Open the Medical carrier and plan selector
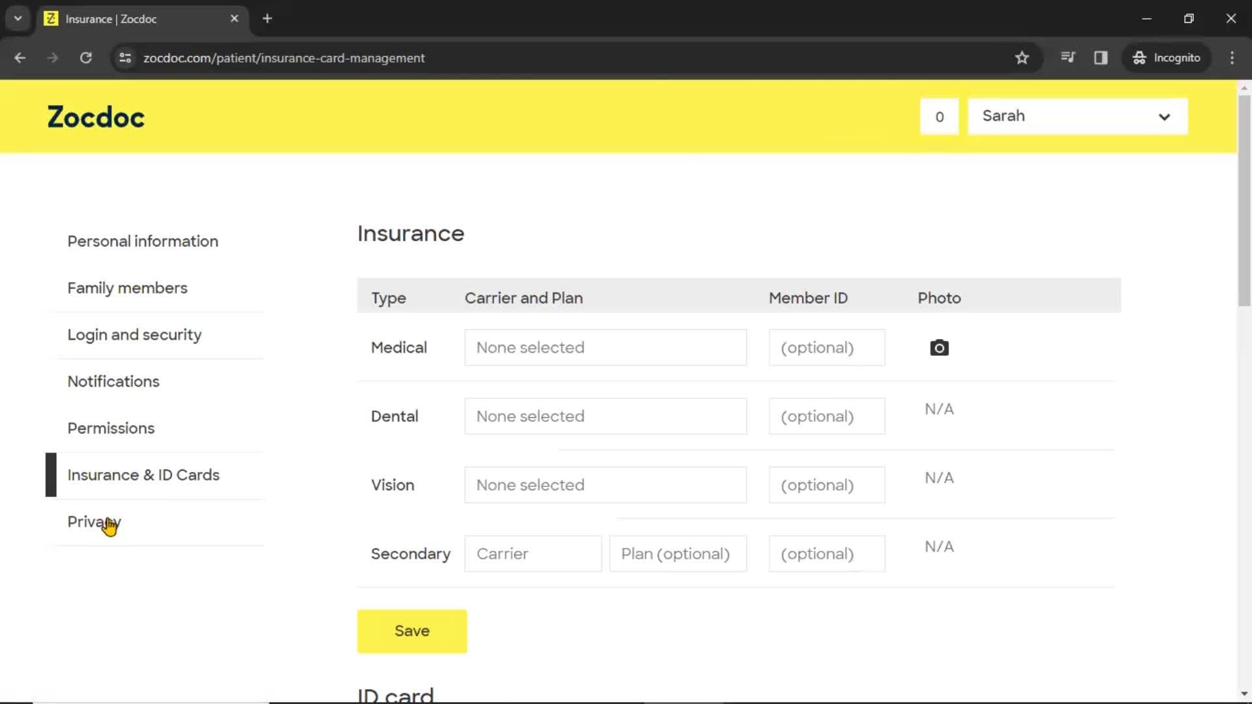The width and height of the screenshot is (1252, 704). pyautogui.click(x=605, y=347)
